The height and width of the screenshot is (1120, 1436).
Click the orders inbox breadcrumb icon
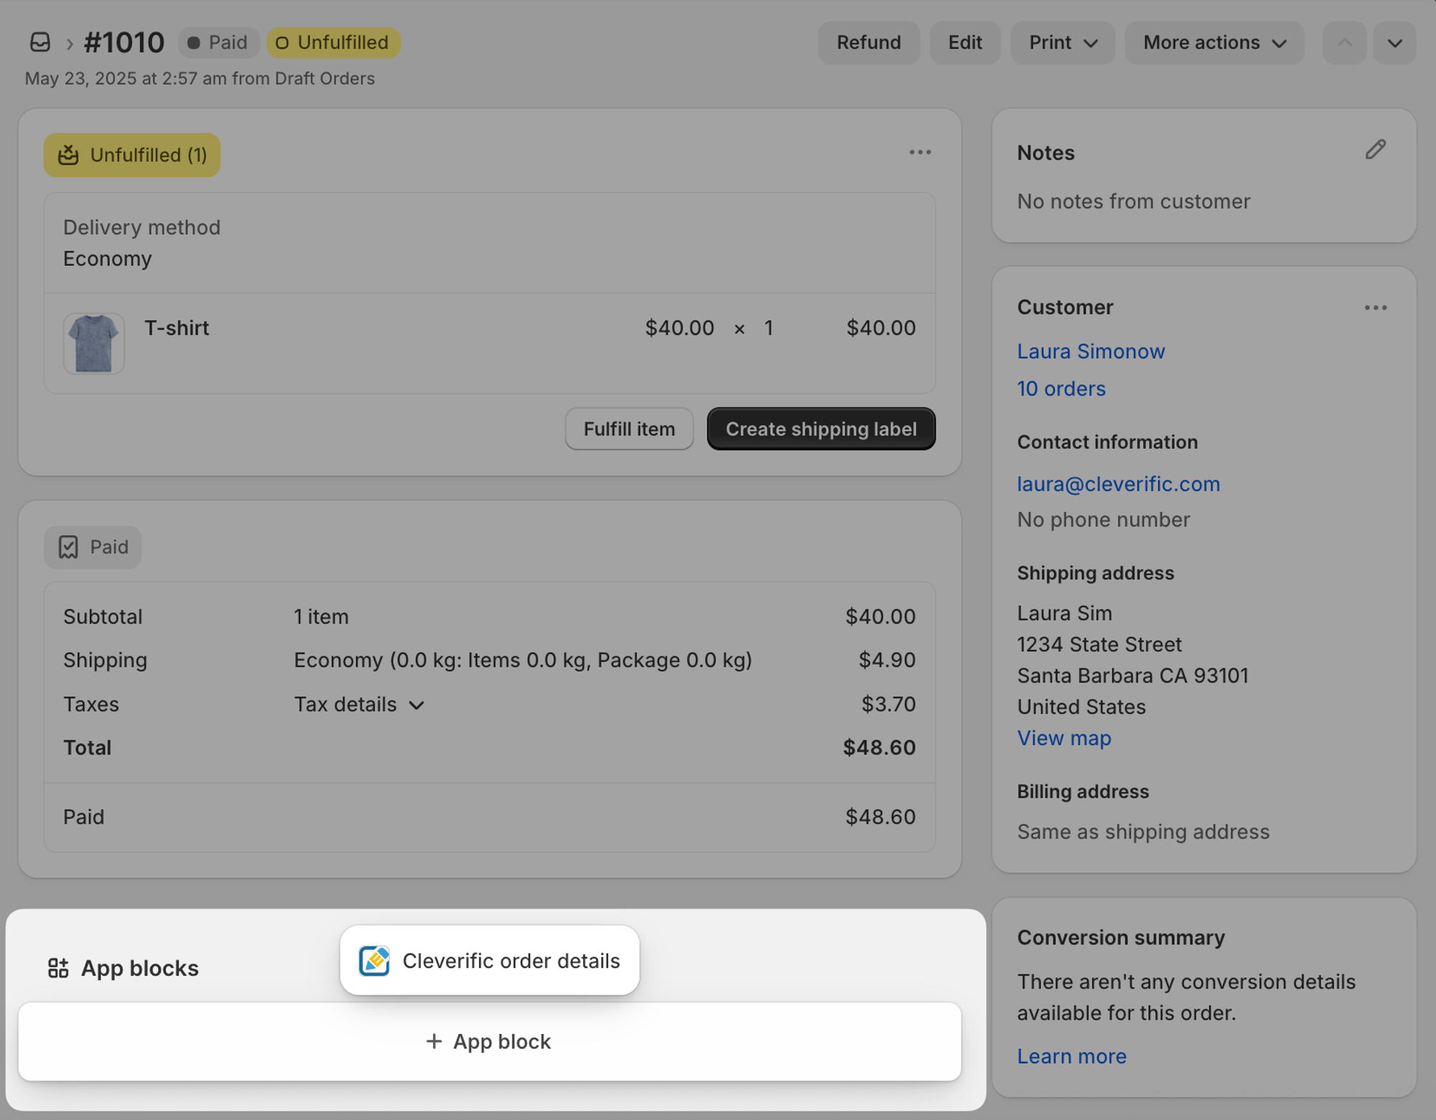[x=40, y=42]
